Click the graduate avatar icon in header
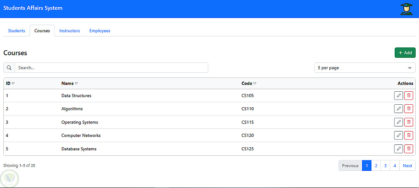 (x=406, y=9)
